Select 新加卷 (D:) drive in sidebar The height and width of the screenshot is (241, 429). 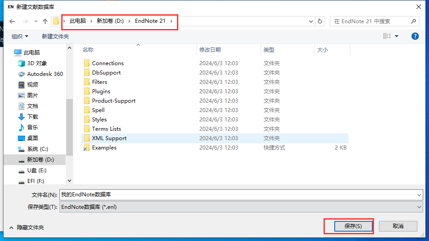click(36, 160)
